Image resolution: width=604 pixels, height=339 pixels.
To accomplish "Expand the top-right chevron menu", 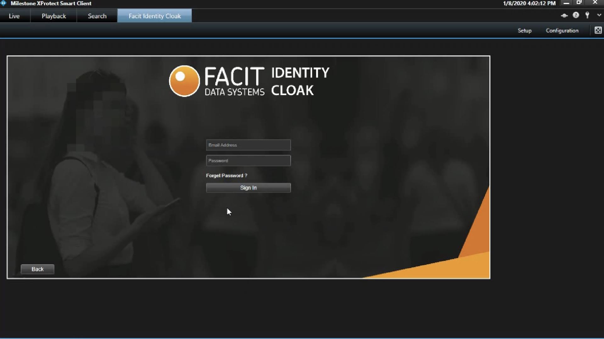I will pos(599,15).
